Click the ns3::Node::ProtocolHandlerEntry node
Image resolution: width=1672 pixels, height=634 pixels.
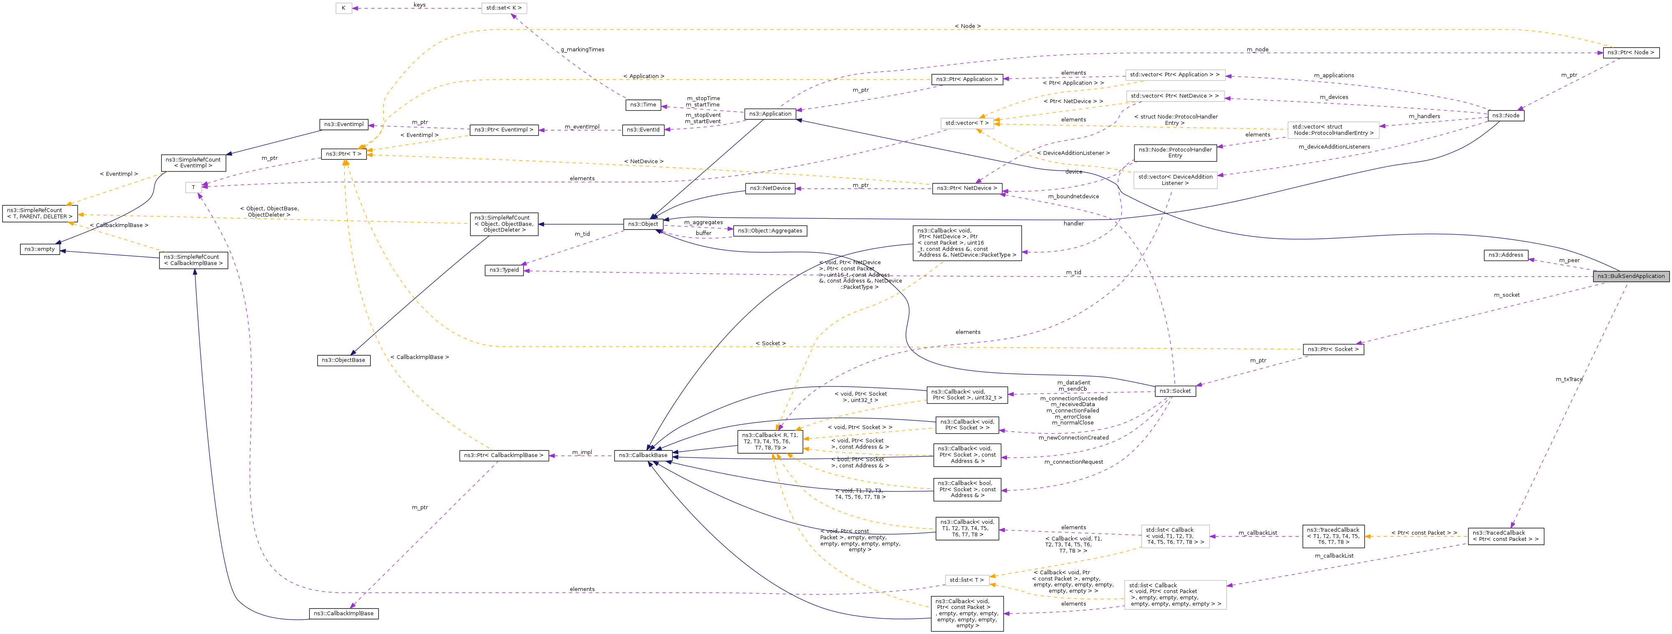(x=1175, y=153)
